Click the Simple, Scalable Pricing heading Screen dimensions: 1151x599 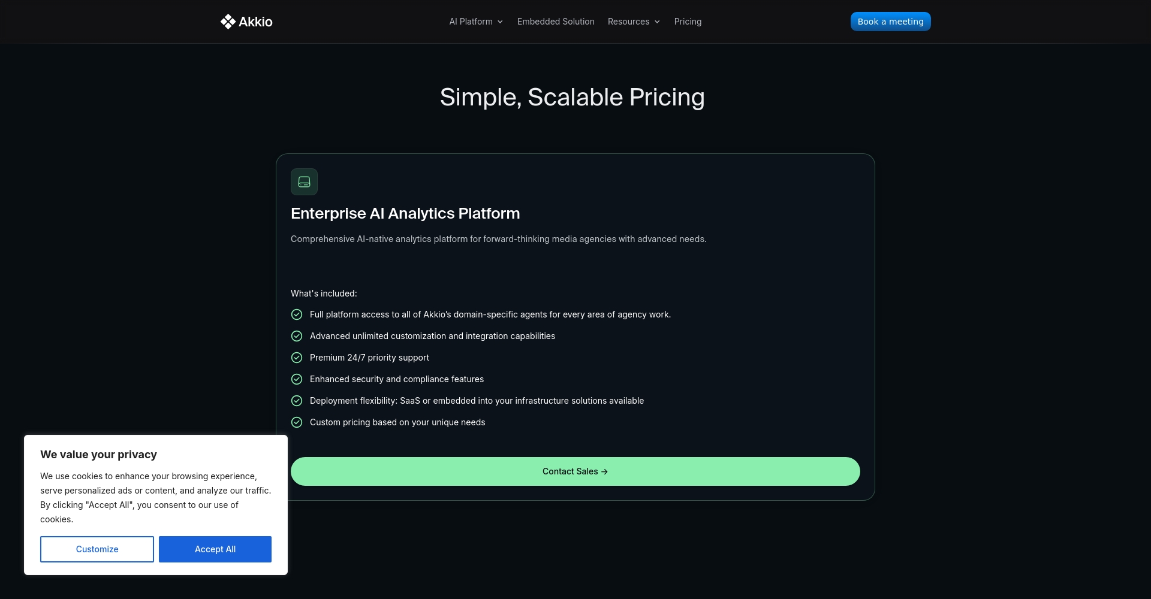pyautogui.click(x=572, y=97)
